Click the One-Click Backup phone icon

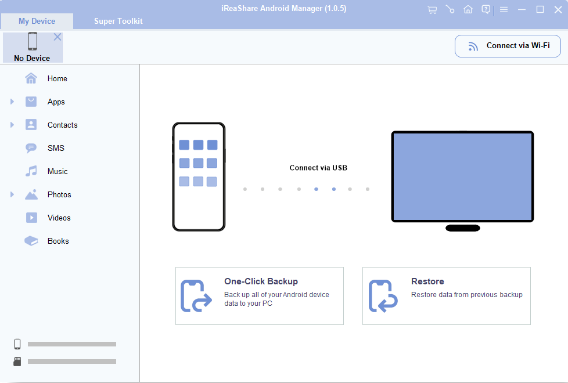click(x=196, y=296)
